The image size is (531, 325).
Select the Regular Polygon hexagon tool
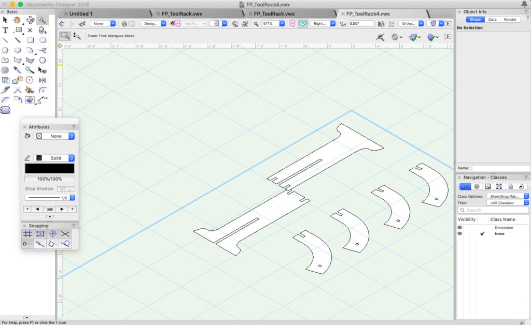[x=43, y=60]
